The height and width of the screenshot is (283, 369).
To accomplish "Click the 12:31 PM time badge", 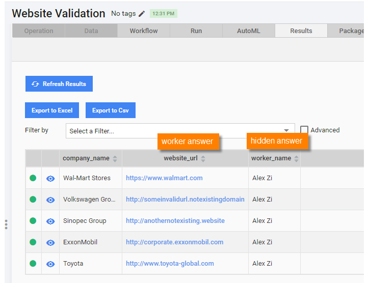I will [x=164, y=14].
